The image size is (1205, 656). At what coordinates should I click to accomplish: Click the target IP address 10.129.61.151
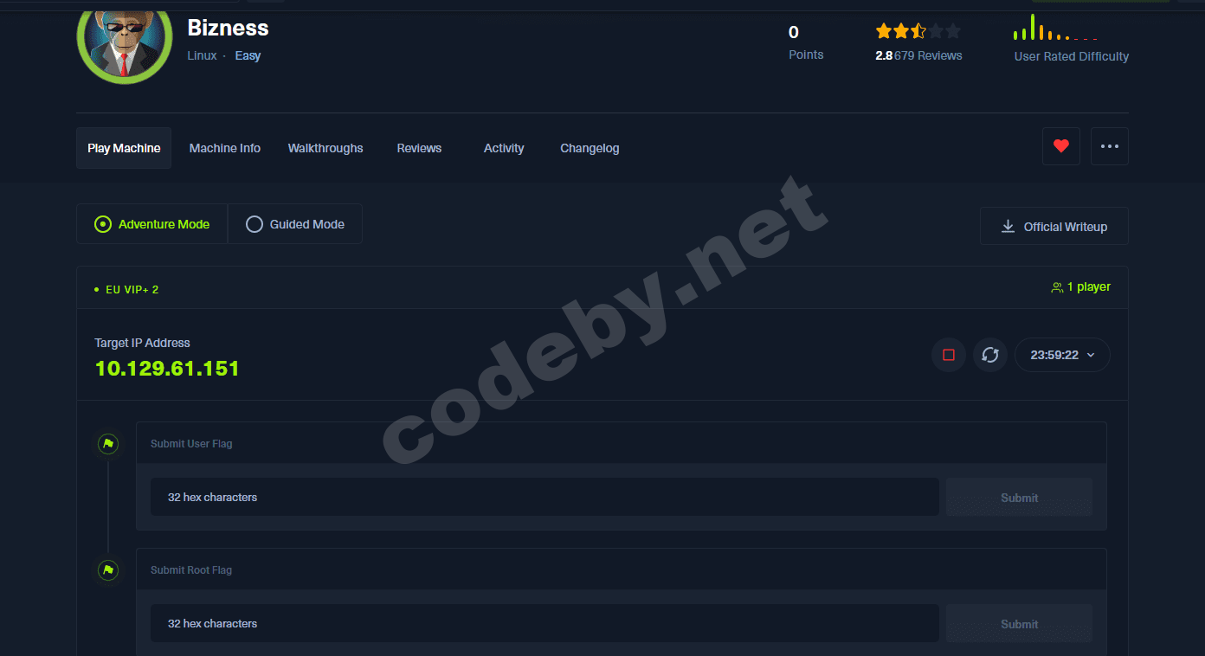tap(167, 369)
